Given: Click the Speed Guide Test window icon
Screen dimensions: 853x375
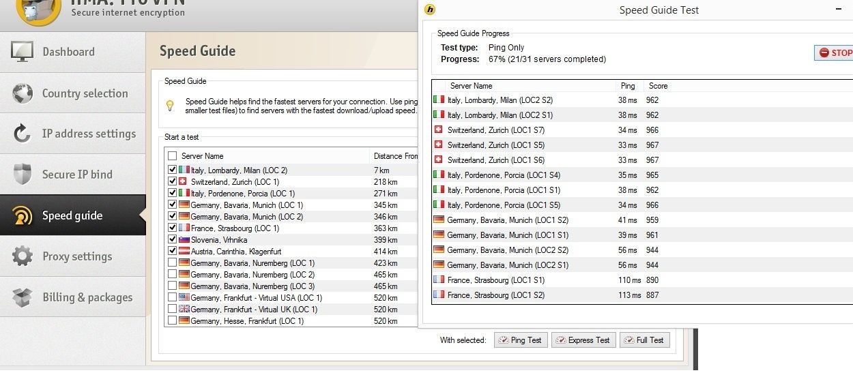Looking at the screenshot, I should pos(430,10).
